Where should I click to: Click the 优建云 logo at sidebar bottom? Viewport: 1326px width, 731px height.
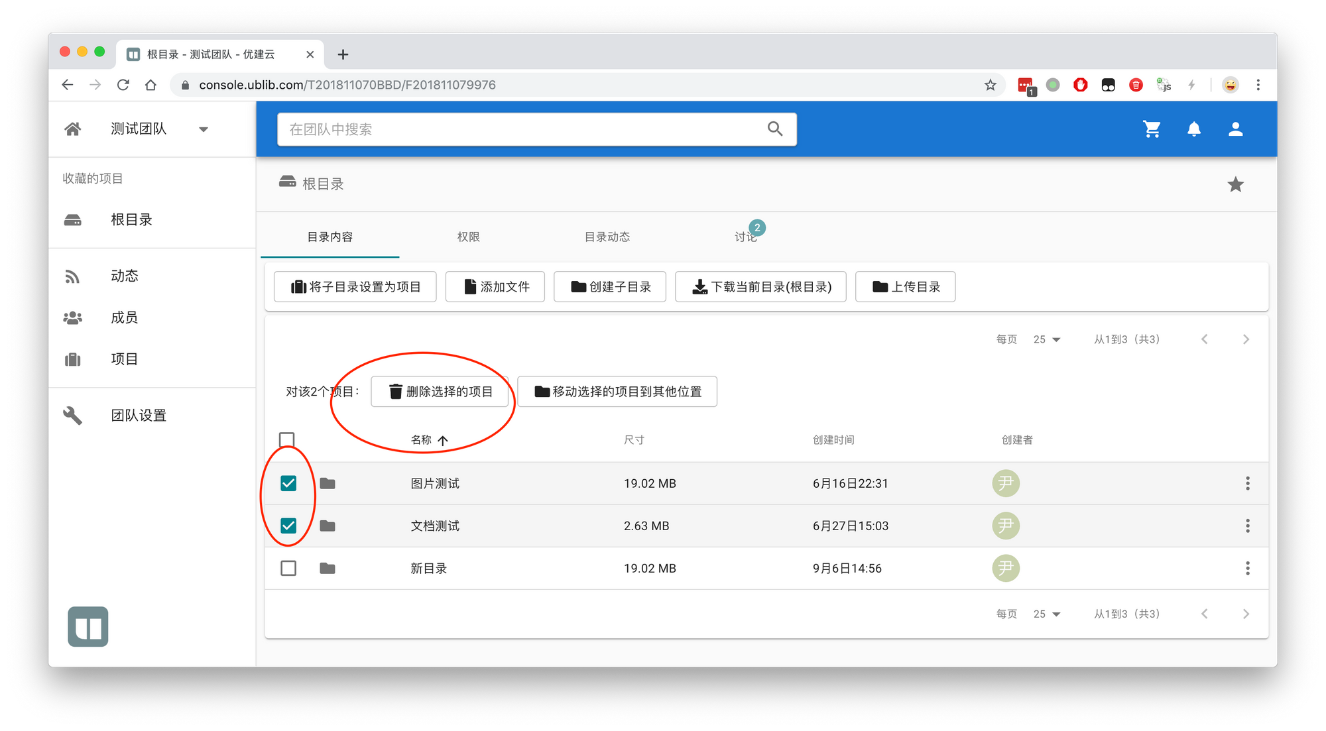pos(88,626)
